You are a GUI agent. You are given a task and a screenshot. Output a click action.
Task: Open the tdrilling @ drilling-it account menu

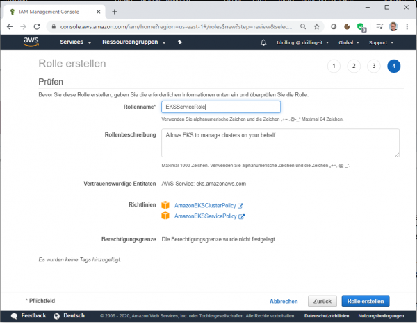click(x=302, y=42)
